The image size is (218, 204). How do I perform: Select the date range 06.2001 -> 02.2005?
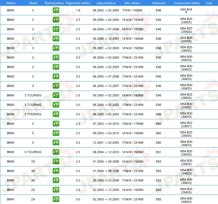pos(106,48)
